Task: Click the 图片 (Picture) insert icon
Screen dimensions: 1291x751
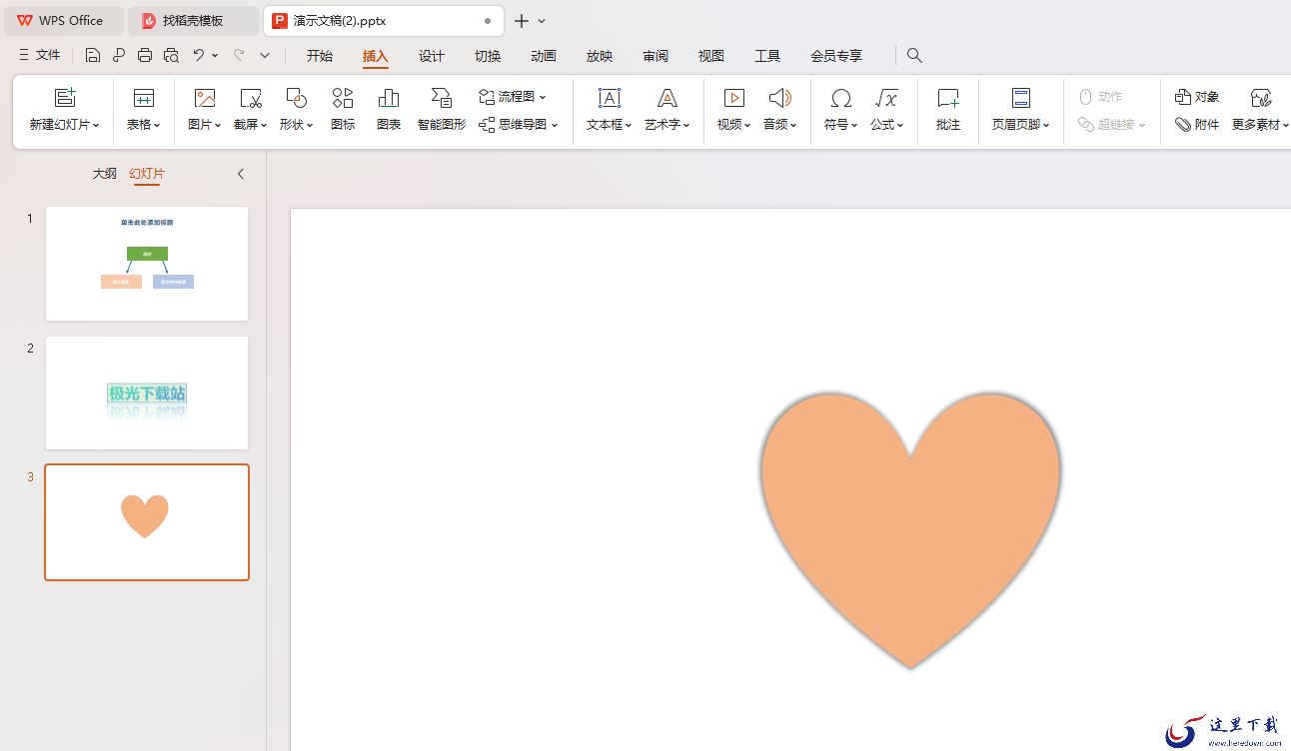Action: point(204,98)
